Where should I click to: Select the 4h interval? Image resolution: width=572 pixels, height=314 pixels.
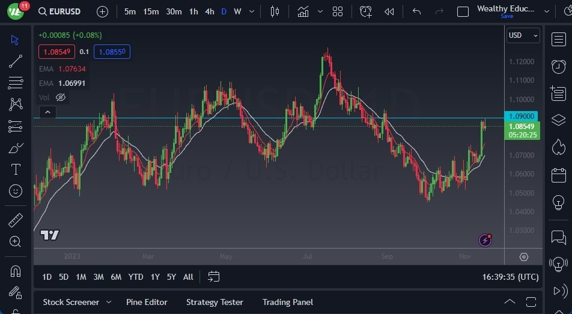[209, 11]
